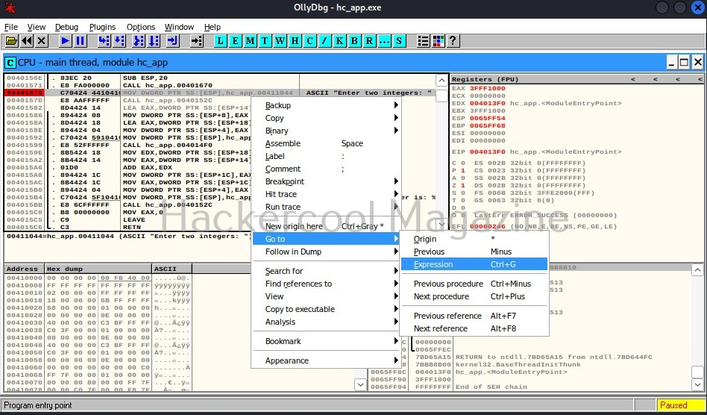Expand the Hit trace submenu

click(326, 194)
